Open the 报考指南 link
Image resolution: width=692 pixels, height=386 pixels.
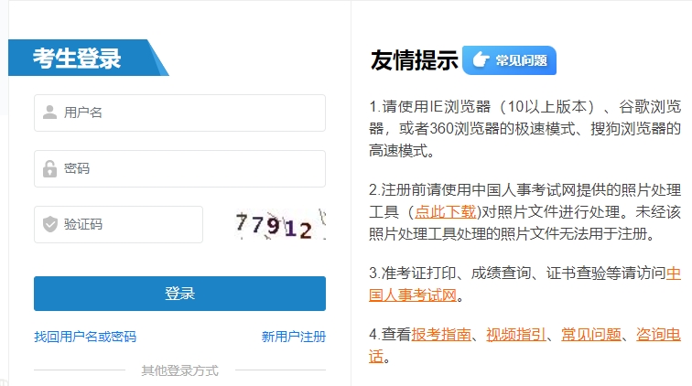tap(441, 334)
